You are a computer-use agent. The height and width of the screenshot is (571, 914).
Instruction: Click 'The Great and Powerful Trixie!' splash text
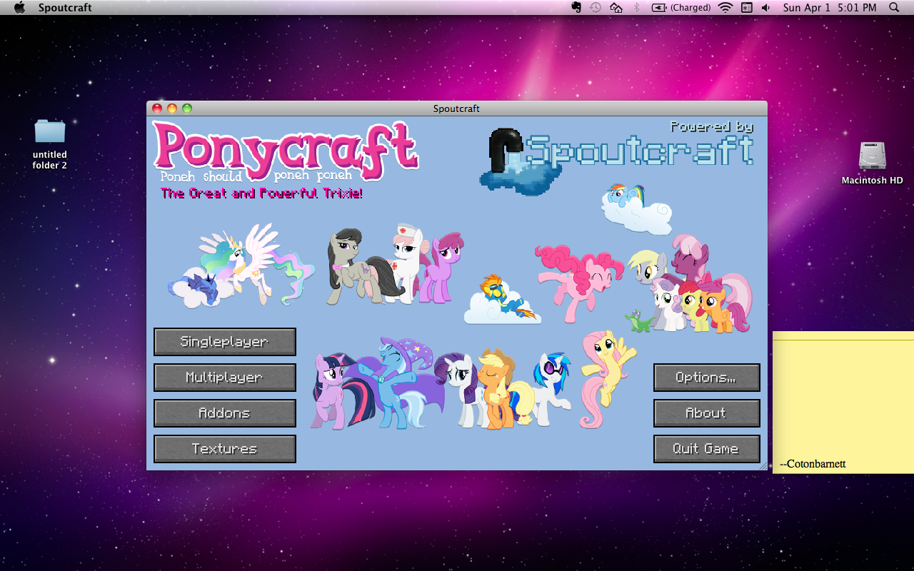(262, 193)
